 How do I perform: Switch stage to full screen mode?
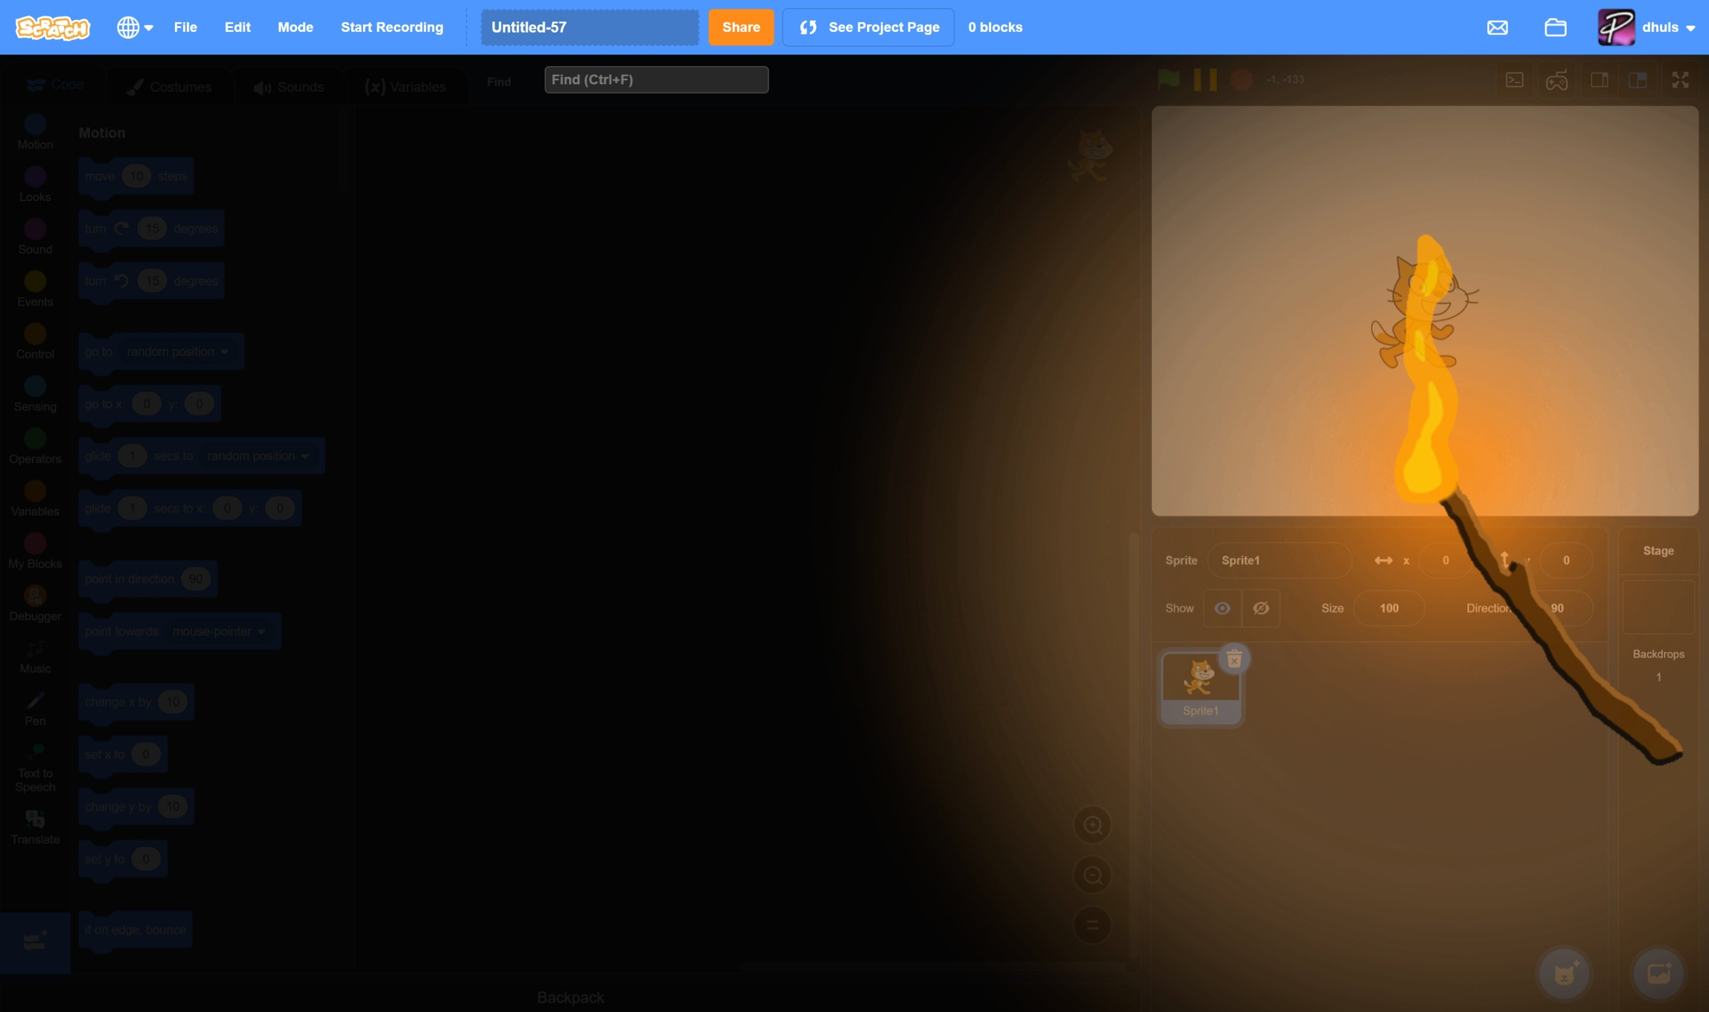click(1680, 80)
